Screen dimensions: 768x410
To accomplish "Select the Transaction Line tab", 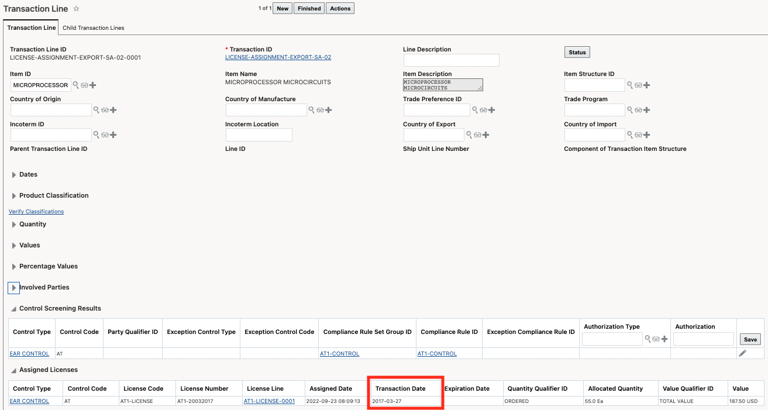I will pyautogui.click(x=31, y=27).
